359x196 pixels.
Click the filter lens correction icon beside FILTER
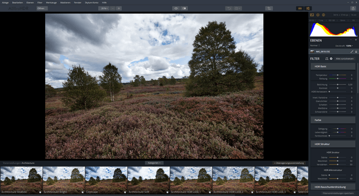coord(327,59)
